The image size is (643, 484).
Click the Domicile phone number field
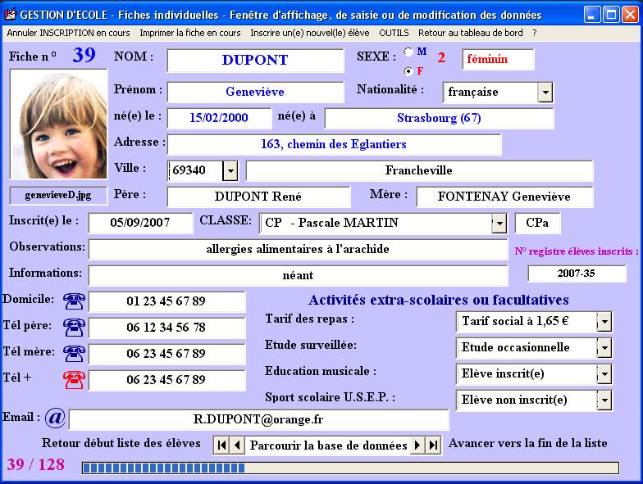[x=166, y=301]
